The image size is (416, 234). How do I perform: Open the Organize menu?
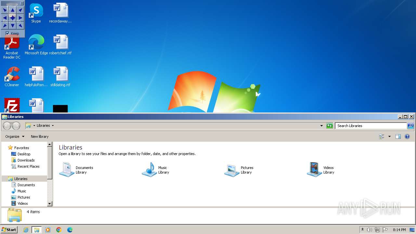pyautogui.click(x=15, y=136)
